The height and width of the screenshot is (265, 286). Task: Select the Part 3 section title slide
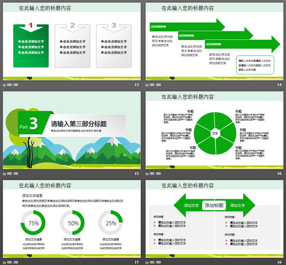click(71, 130)
